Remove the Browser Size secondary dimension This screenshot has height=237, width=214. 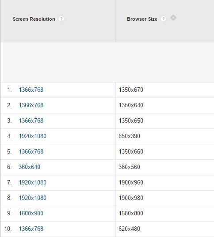coord(173,18)
